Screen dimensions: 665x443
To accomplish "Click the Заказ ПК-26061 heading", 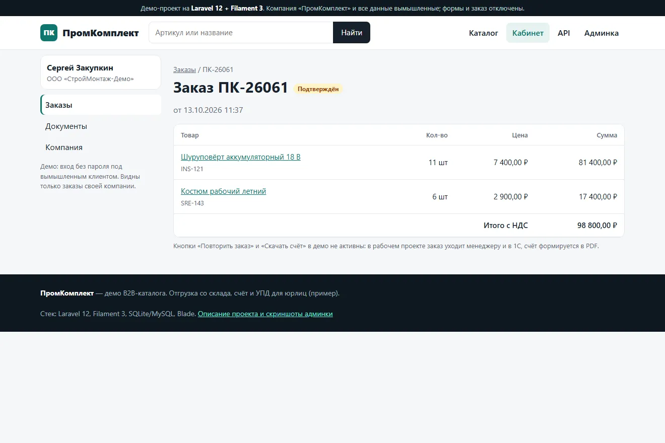I will 231,88.
